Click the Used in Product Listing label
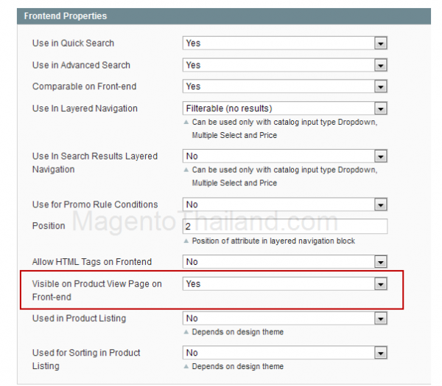The width and height of the screenshot is (442, 386). point(79,318)
